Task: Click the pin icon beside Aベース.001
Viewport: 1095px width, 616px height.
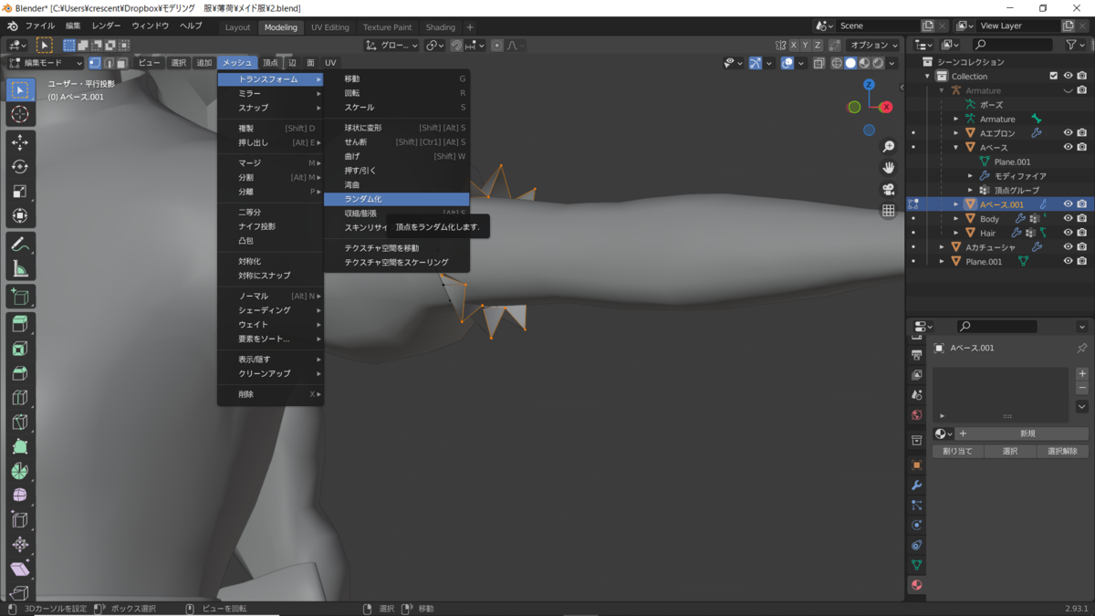Action: point(1082,348)
